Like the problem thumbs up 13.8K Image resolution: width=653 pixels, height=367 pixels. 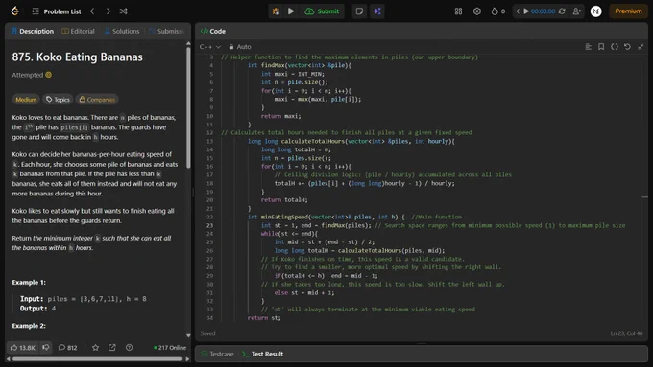point(23,348)
